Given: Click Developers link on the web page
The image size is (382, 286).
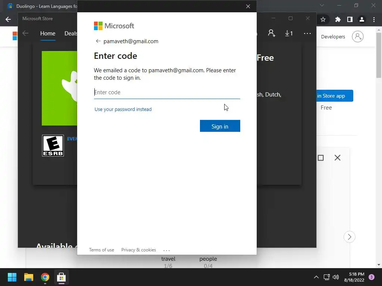Looking at the screenshot, I should tap(333, 37).
